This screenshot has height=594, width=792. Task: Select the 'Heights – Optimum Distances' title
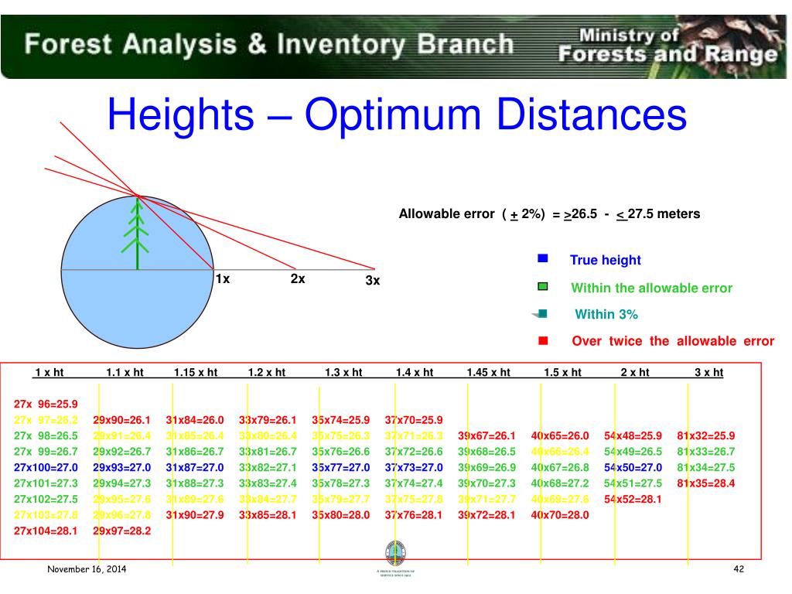point(397,114)
